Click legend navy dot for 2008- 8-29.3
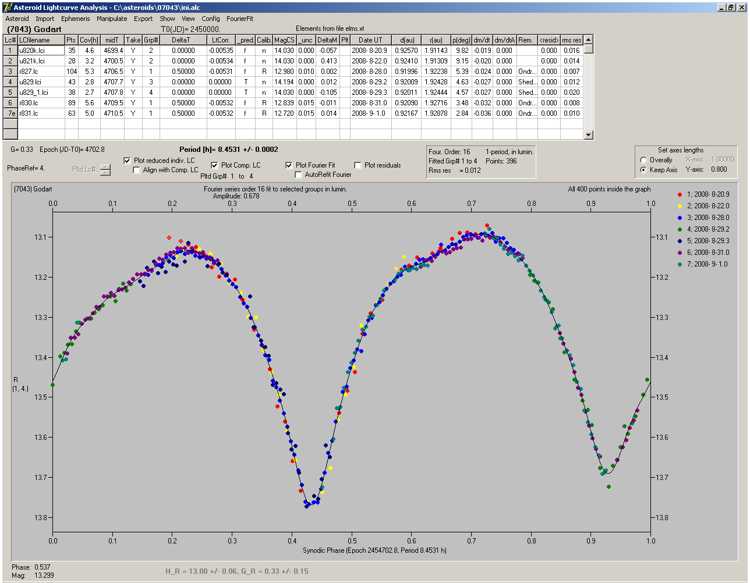 [680, 241]
